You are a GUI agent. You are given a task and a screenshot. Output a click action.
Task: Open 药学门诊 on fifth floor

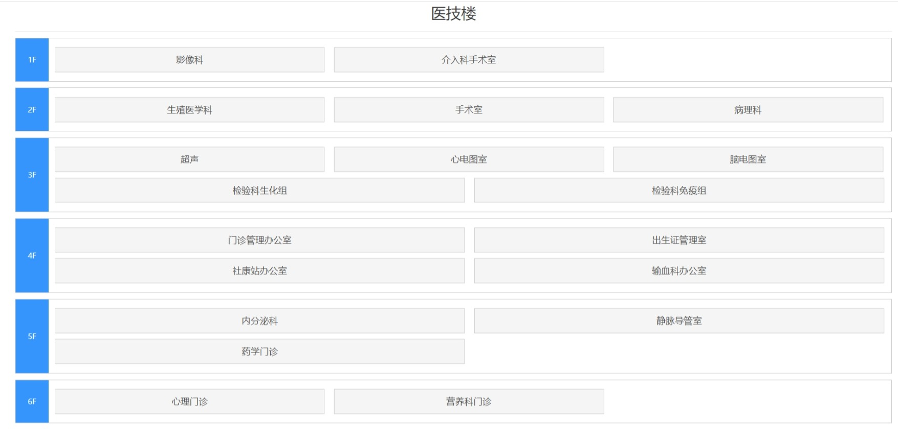259,352
